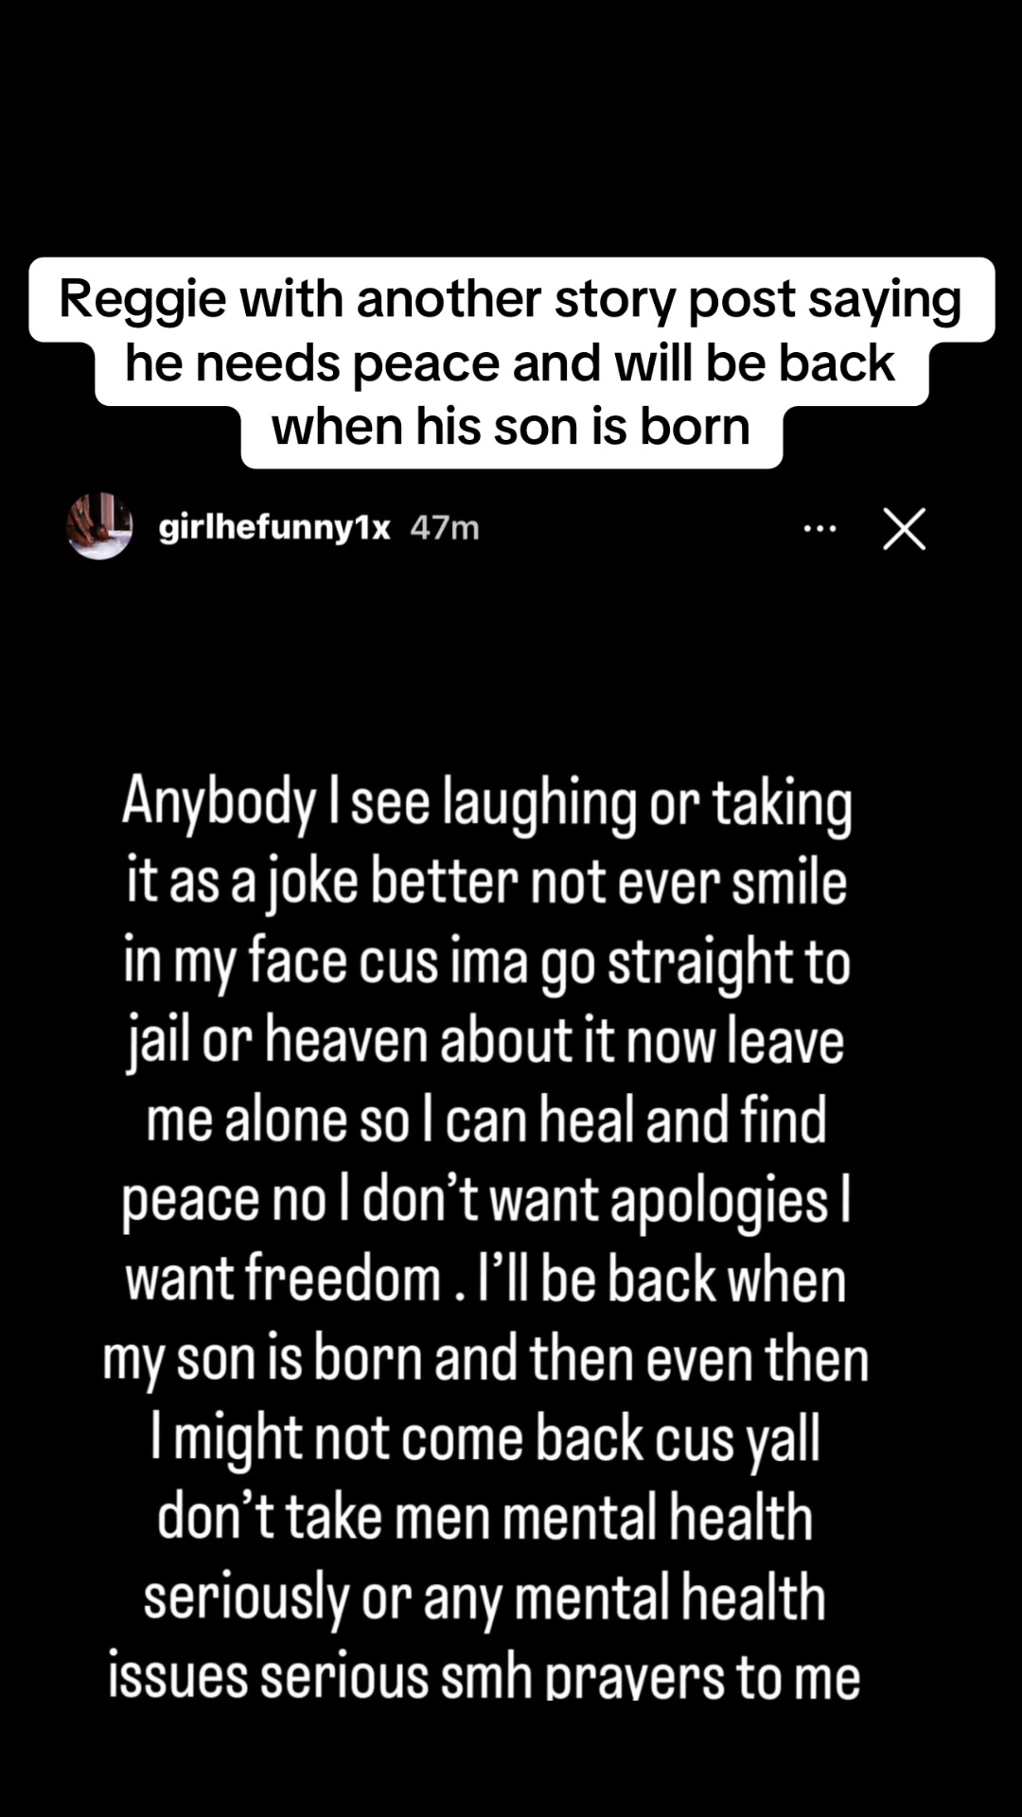Select the caption line starting 'Reggie with another story'
Screen dimensions: 1022x1817
click(x=511, y=299)
